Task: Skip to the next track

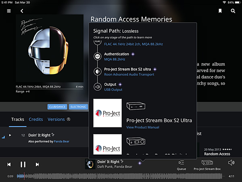Action: [x=37, y=164]
